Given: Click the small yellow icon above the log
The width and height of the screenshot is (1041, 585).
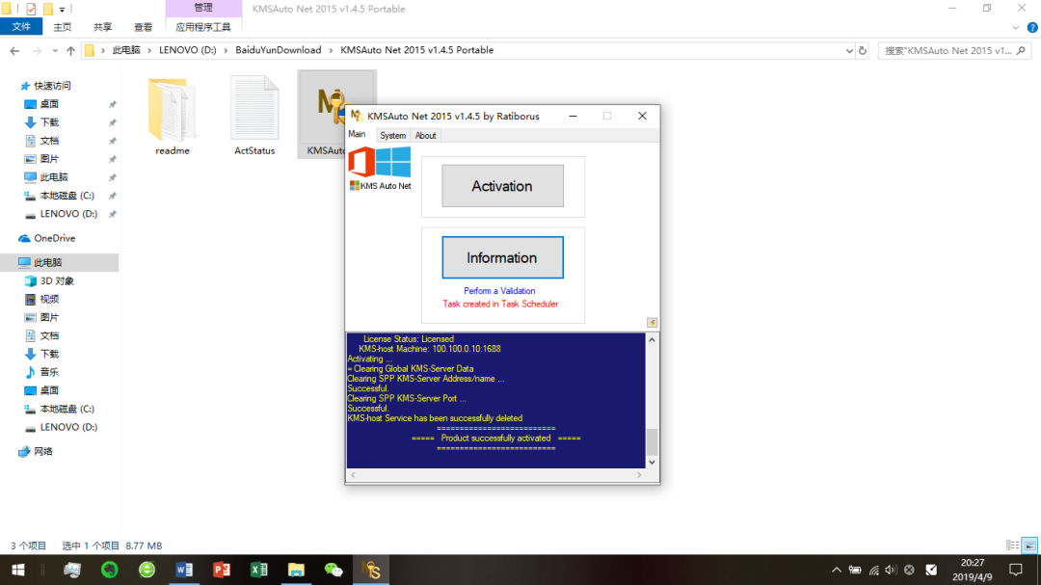Looking at the screenshot, I should coord(652,323).
